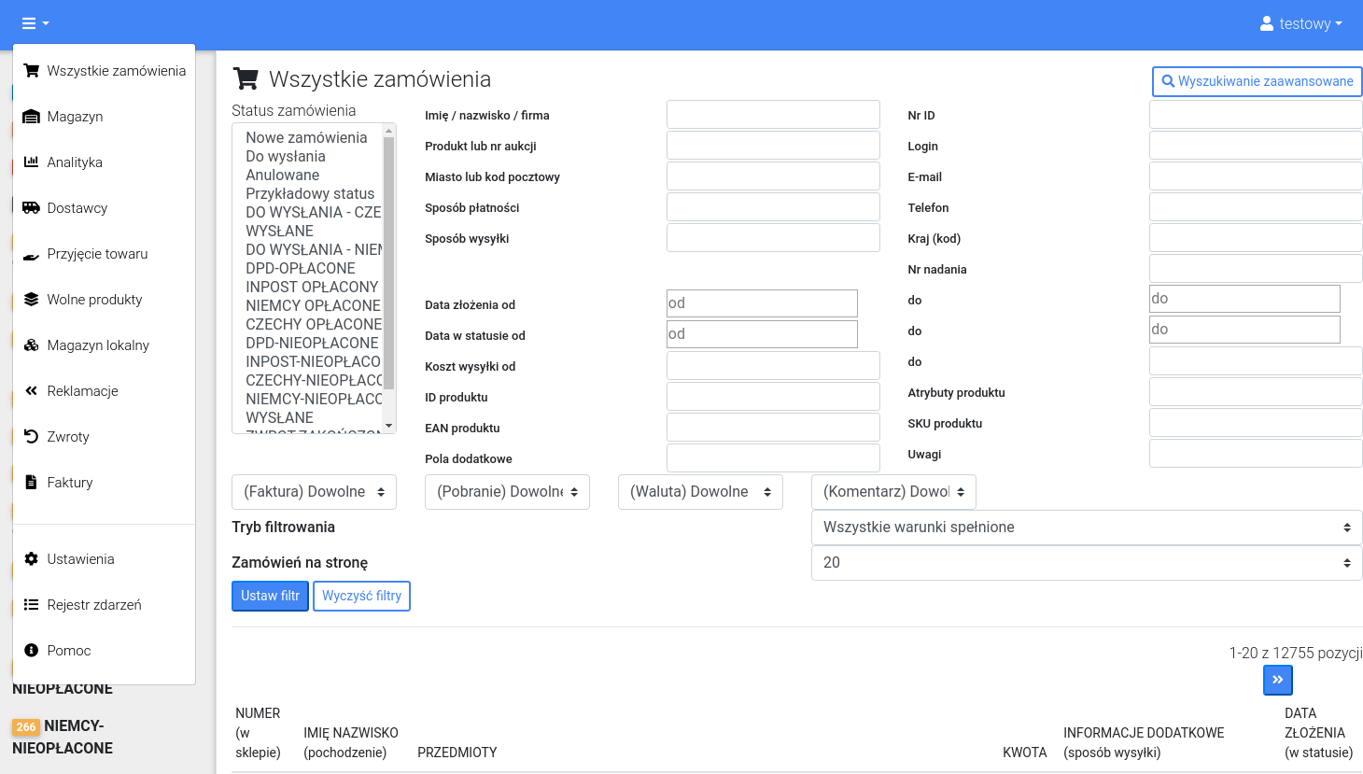This screenshot has height=774, width=1363.
Task: Click the Wolne produkty layers icon
Action: point(31,300)
